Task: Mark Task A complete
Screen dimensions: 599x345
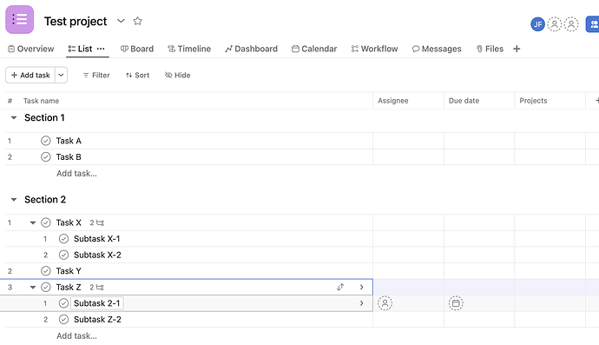Action: point(46,141)
